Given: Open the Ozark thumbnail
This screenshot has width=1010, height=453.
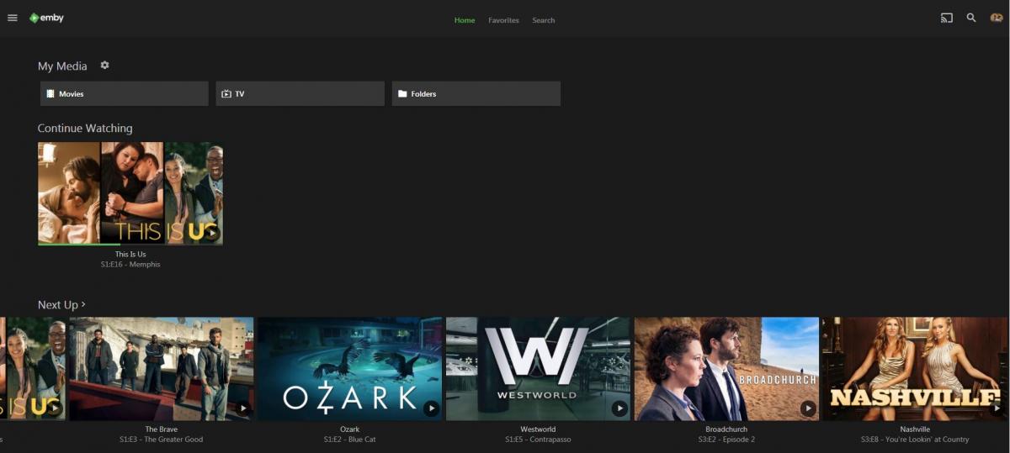Looking at the screenshot, I should click(349, 369).
